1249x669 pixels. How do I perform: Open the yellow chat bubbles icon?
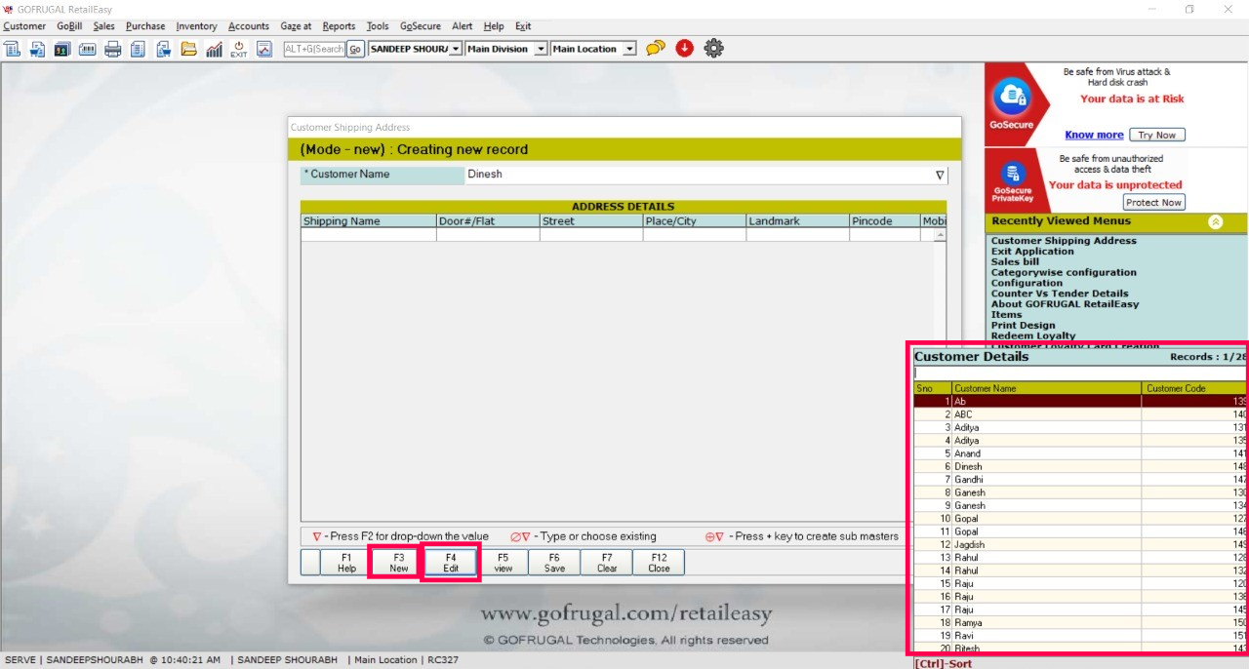[x=656, y=48]
